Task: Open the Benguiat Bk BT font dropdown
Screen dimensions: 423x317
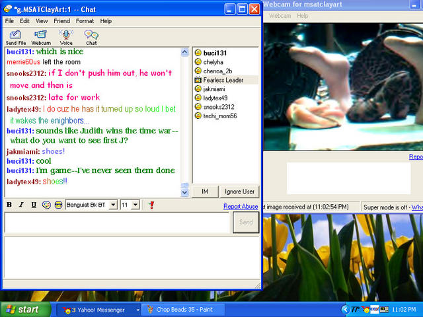Action: [113, 205]
